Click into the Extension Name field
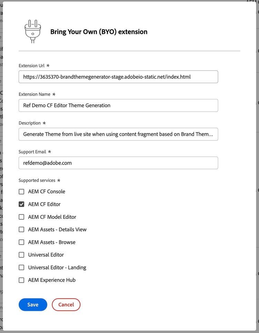Viewport: 259px width, 333px height. [x=118, y=106]
